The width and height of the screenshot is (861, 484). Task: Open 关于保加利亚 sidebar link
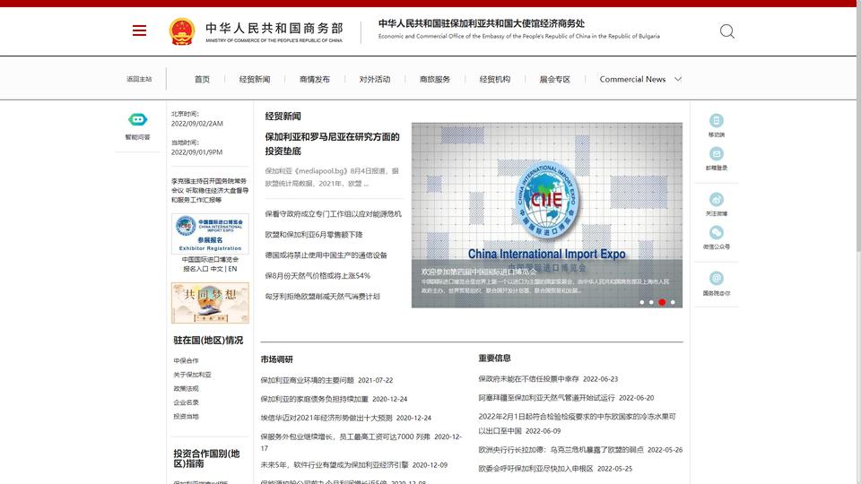click(x=192, y=375)
